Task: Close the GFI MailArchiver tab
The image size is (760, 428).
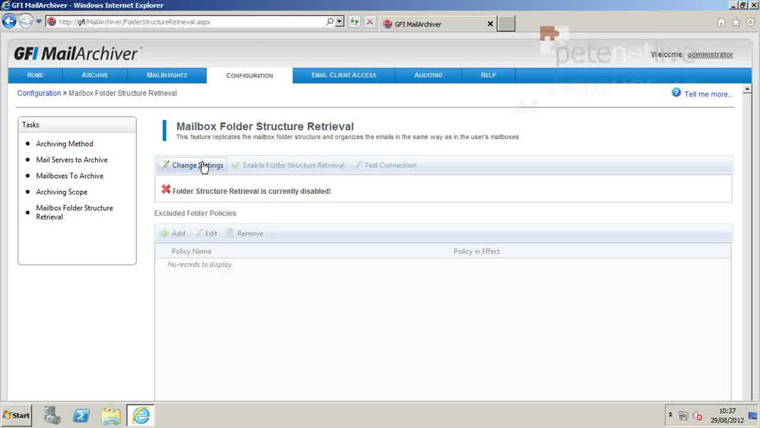Action: click(x=490, y=24)
